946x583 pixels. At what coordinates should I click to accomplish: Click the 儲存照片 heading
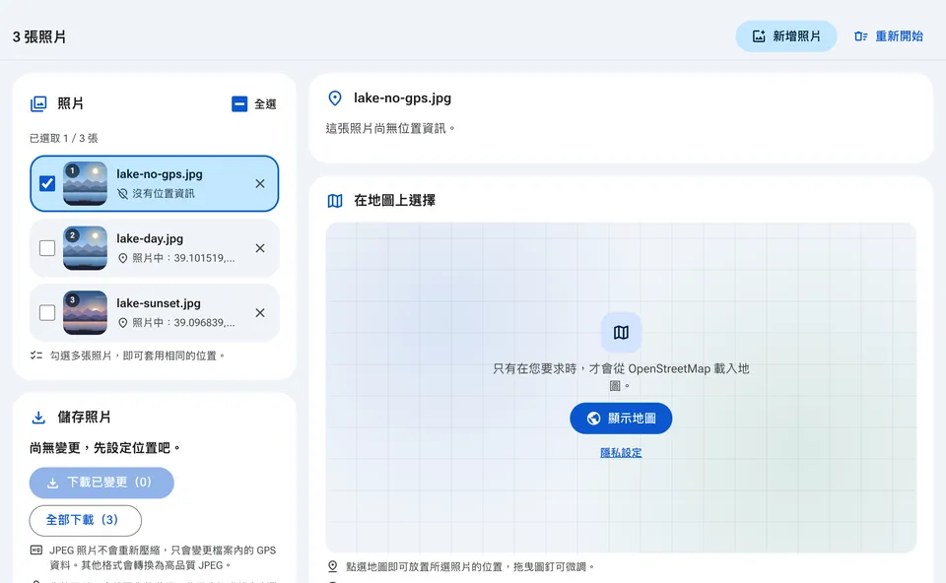coord(84,418)
